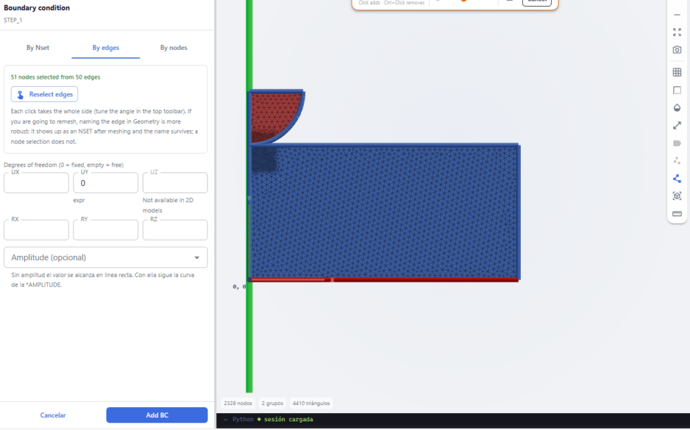Click the RZ rotation input field
This screenshot has width=690, height=430.
pos(175,230)
